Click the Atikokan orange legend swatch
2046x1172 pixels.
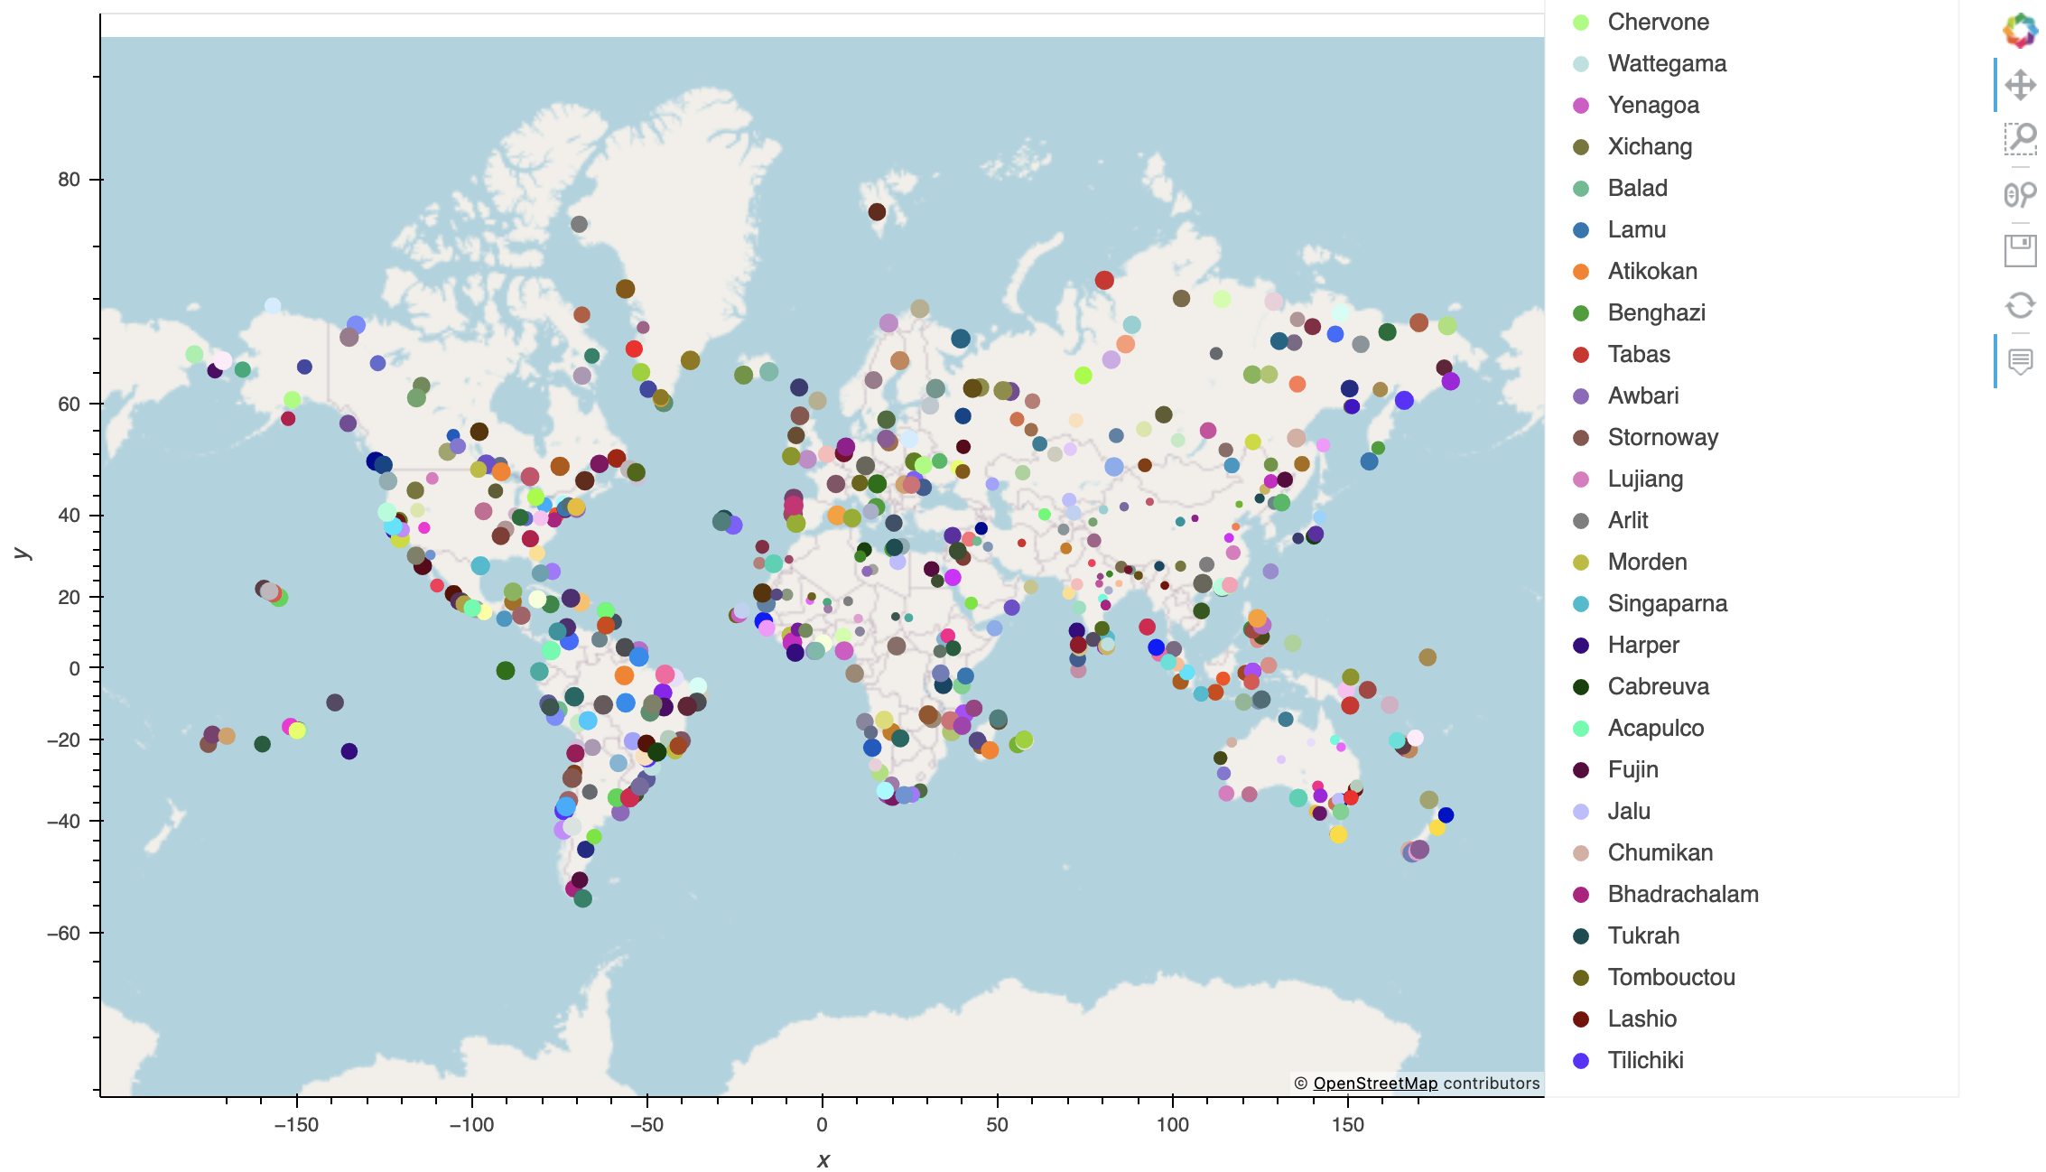click(x=1581, y=272)
